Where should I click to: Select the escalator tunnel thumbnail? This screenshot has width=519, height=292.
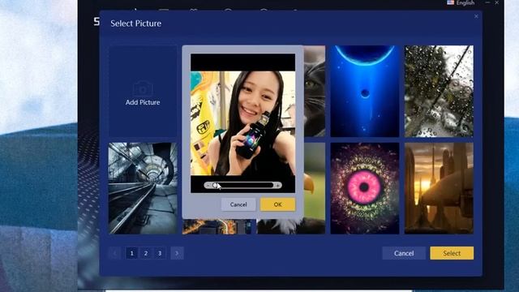pos(143,188)
